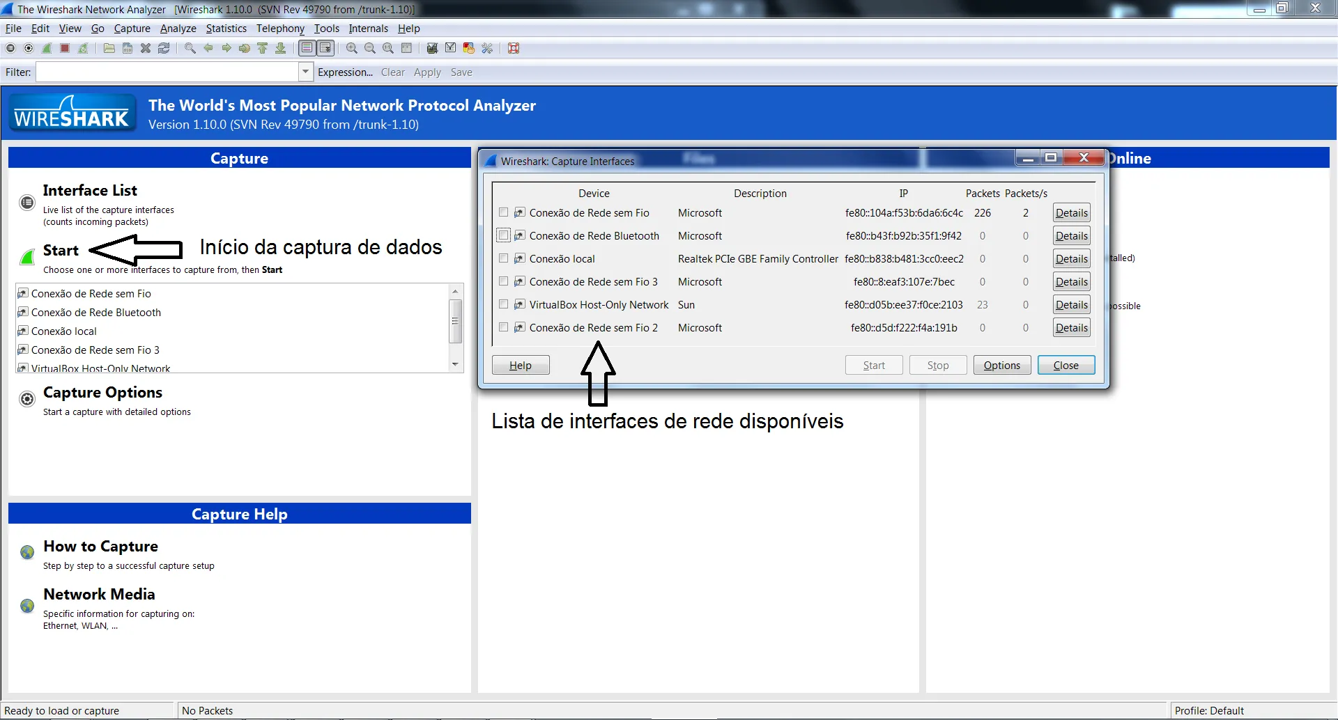Open Details for VirtualBox Host-Only Network
This screenshot has width=1338, height=720.
[1071, 305]
